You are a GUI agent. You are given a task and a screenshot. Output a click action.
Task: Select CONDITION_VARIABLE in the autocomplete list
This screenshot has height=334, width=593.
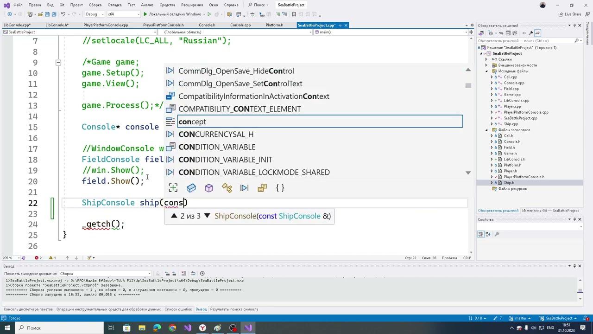(217, 147)
